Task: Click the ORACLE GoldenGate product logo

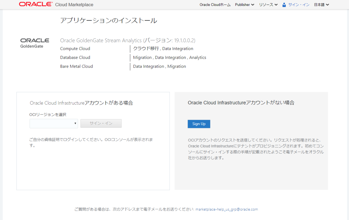Action: point(35,42)
